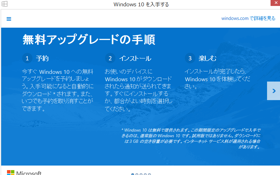Click the インストール step heading
Screen dimensions: 280x175
click(x=135, y=58)
